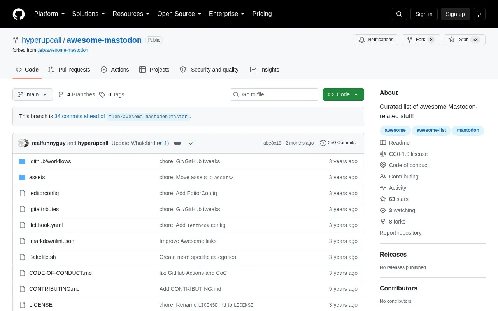This screenshot has height=311, width=498.
Task: Open the tleb/awesome-mastodon fork source link
Action: (63, 50)
